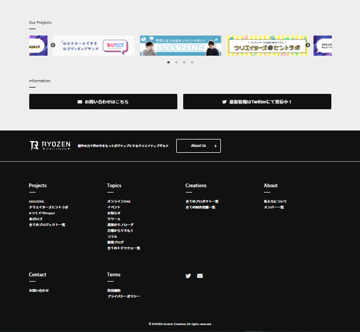Click the chevron arrow on the About Us button
This screenshot has width=360, height=332.
tap(216, 146)
